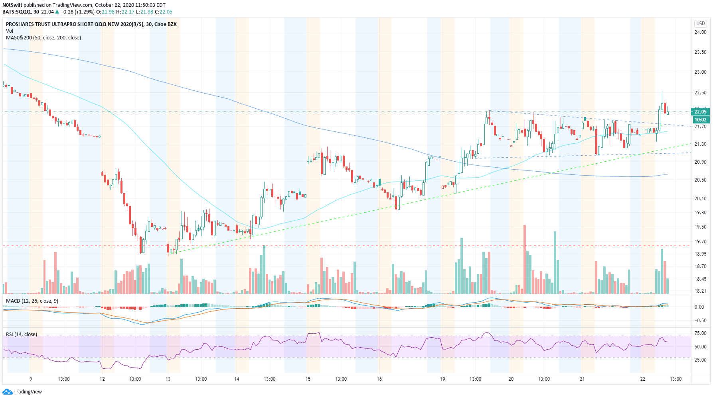Viewport: 713px width, 399px height.
Task: Click the RSI 50.00 axis label
Action: pos(701,347)
